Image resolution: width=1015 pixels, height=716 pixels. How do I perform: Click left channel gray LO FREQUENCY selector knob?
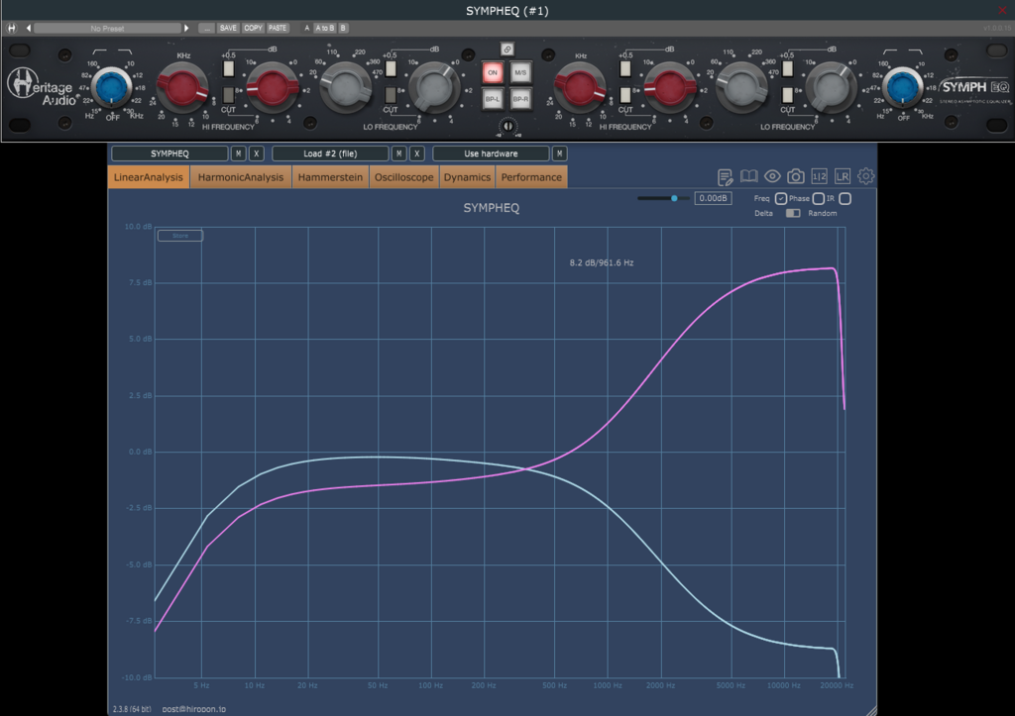click(346, 87)
